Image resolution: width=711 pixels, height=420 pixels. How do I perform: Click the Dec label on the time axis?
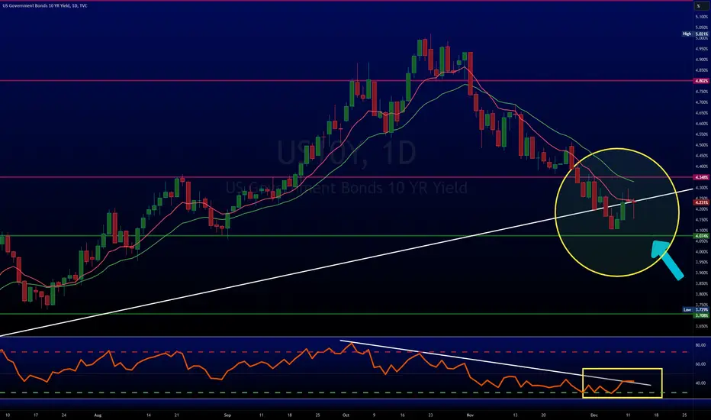pos(594,415)
